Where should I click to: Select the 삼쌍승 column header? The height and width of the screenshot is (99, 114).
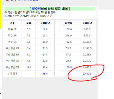pyautogui.click(x=68, y=23)
